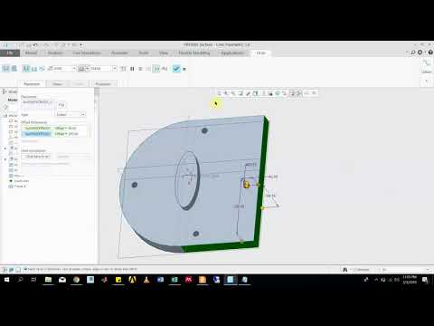The image size is (434, 326).
Task: Cancel the hole feature with X
Action: 184,69
